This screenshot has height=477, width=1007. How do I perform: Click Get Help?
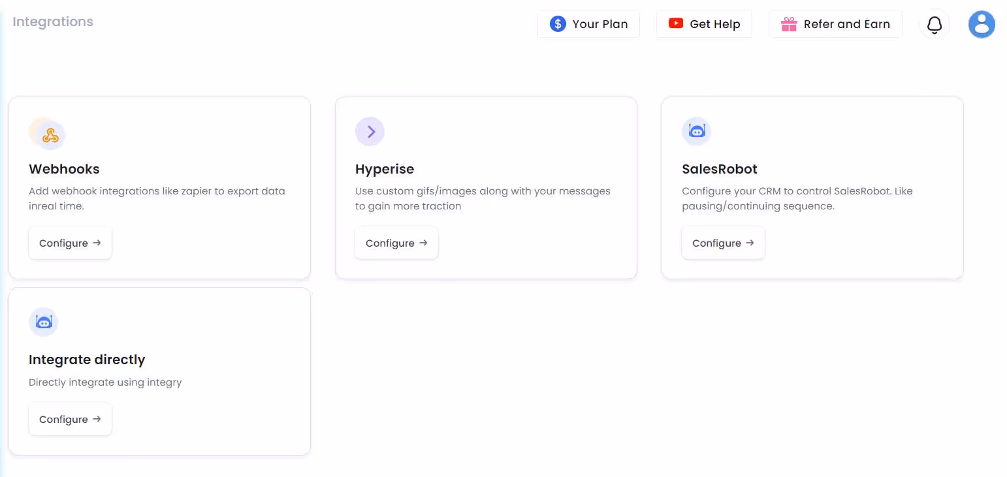pos(704,23)
